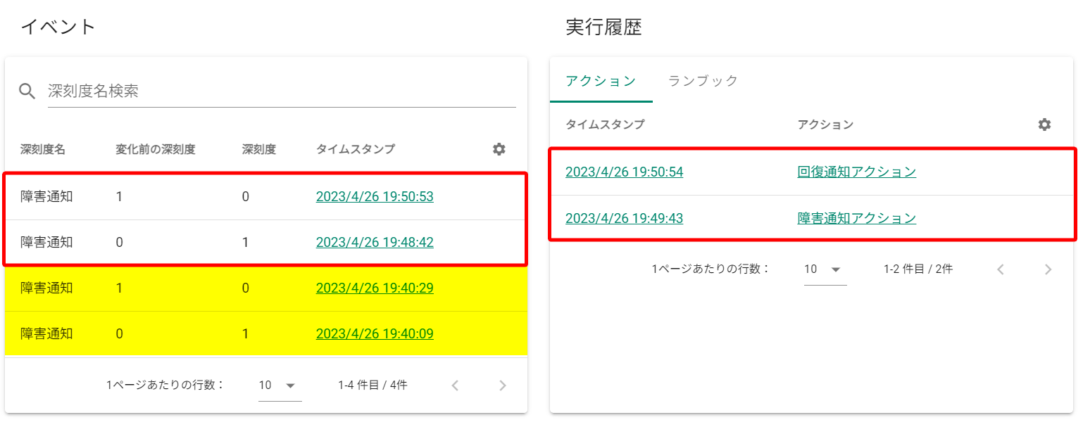Image resolution: width=1083 pixels, height=427 pixels.
Task: Open rows-per-page dropdown in Events panel
Action: (x=280, y=385)
